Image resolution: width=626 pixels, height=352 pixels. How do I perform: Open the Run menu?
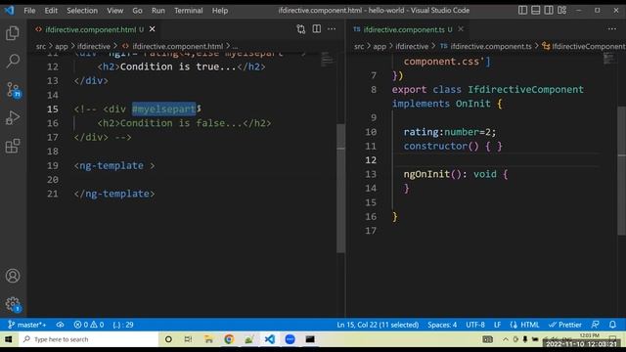pos(158,11)
